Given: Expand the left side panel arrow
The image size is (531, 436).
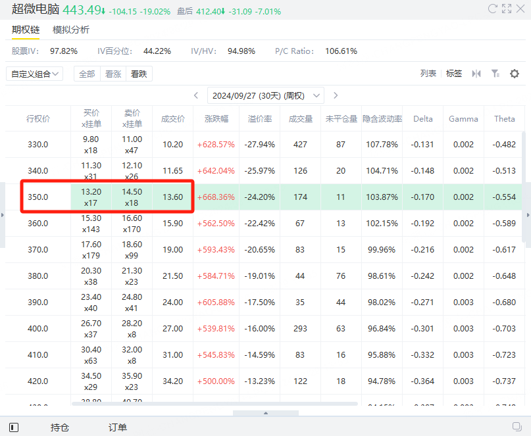Looking at the screenshot, I should [3, 215].
